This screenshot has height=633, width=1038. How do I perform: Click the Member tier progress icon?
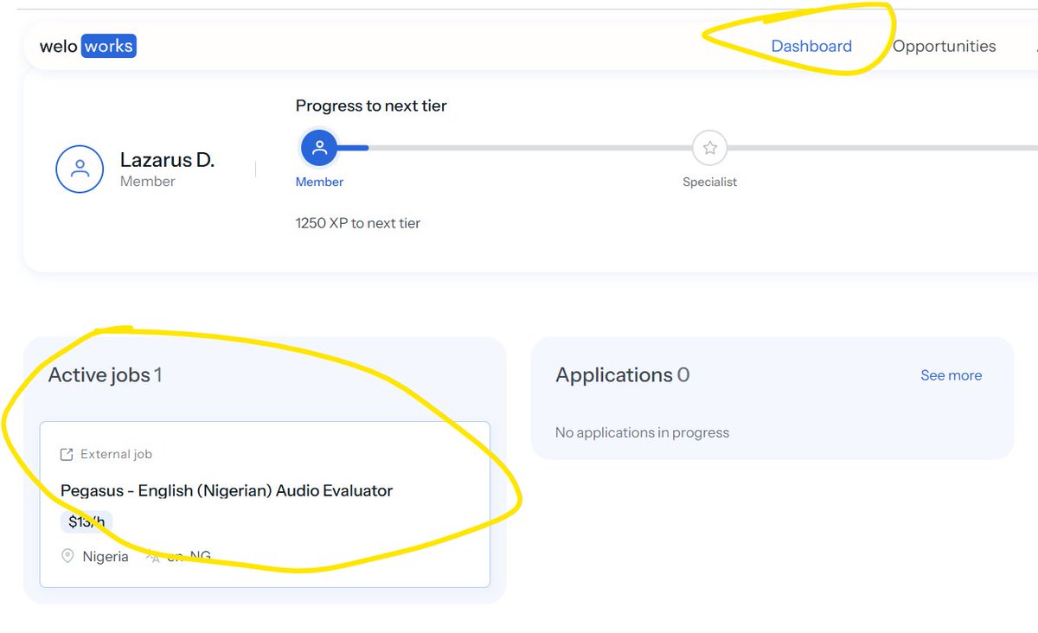point(319,148)
